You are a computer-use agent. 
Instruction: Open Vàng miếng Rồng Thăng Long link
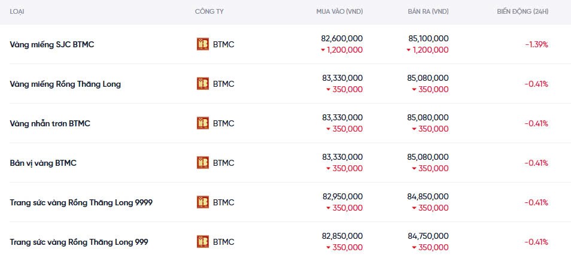65,84
